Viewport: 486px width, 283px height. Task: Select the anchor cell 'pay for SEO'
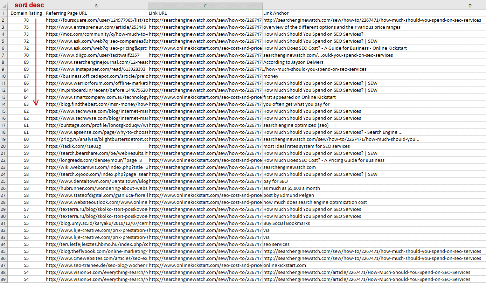pos(374,181)
